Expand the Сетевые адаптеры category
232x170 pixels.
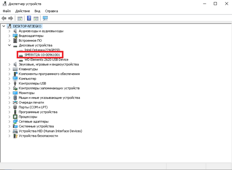(x=10, y=121)
